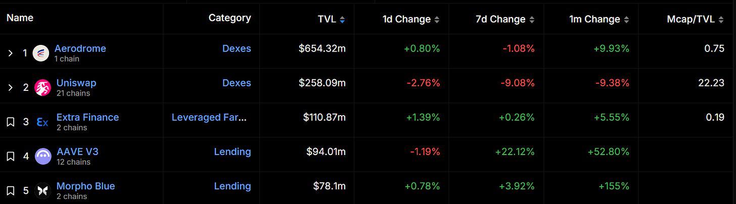Click the pink Uniswap unicorn logo
The image size is (736, 204).
pos(42,87)
